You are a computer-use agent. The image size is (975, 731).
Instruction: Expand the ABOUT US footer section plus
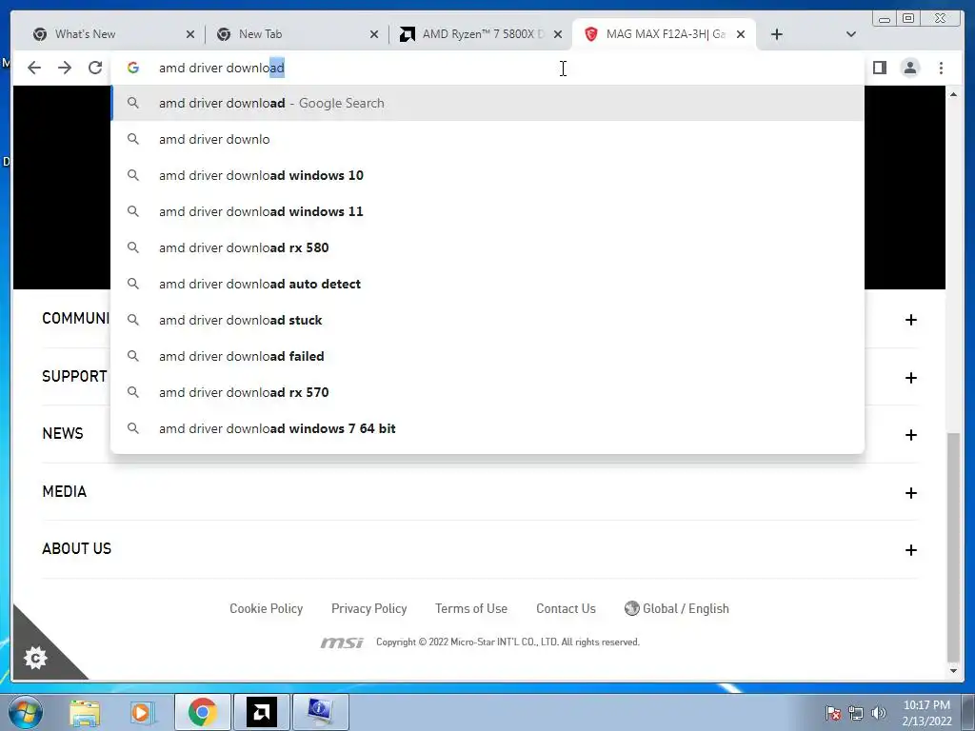coord(911,550)
